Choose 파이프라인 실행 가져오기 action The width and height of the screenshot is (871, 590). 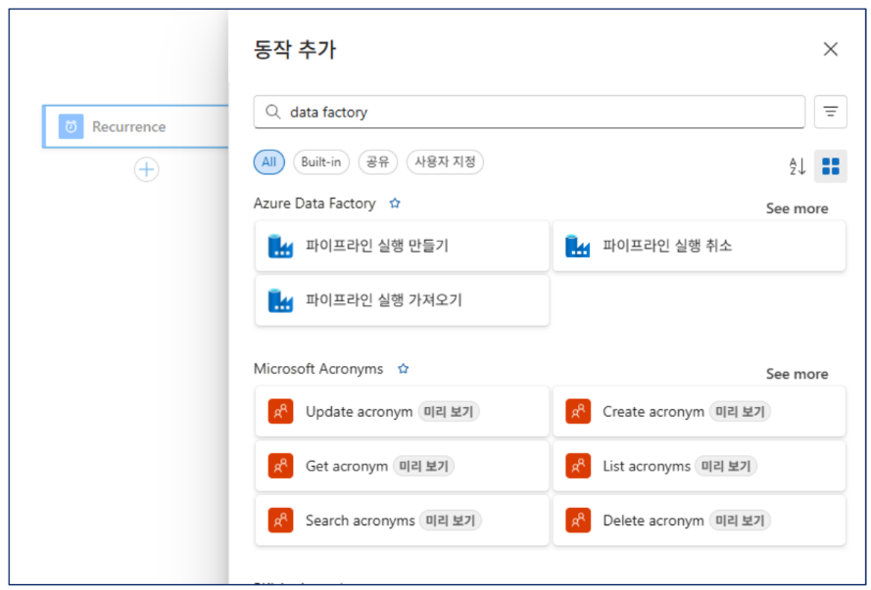[402, 300]
